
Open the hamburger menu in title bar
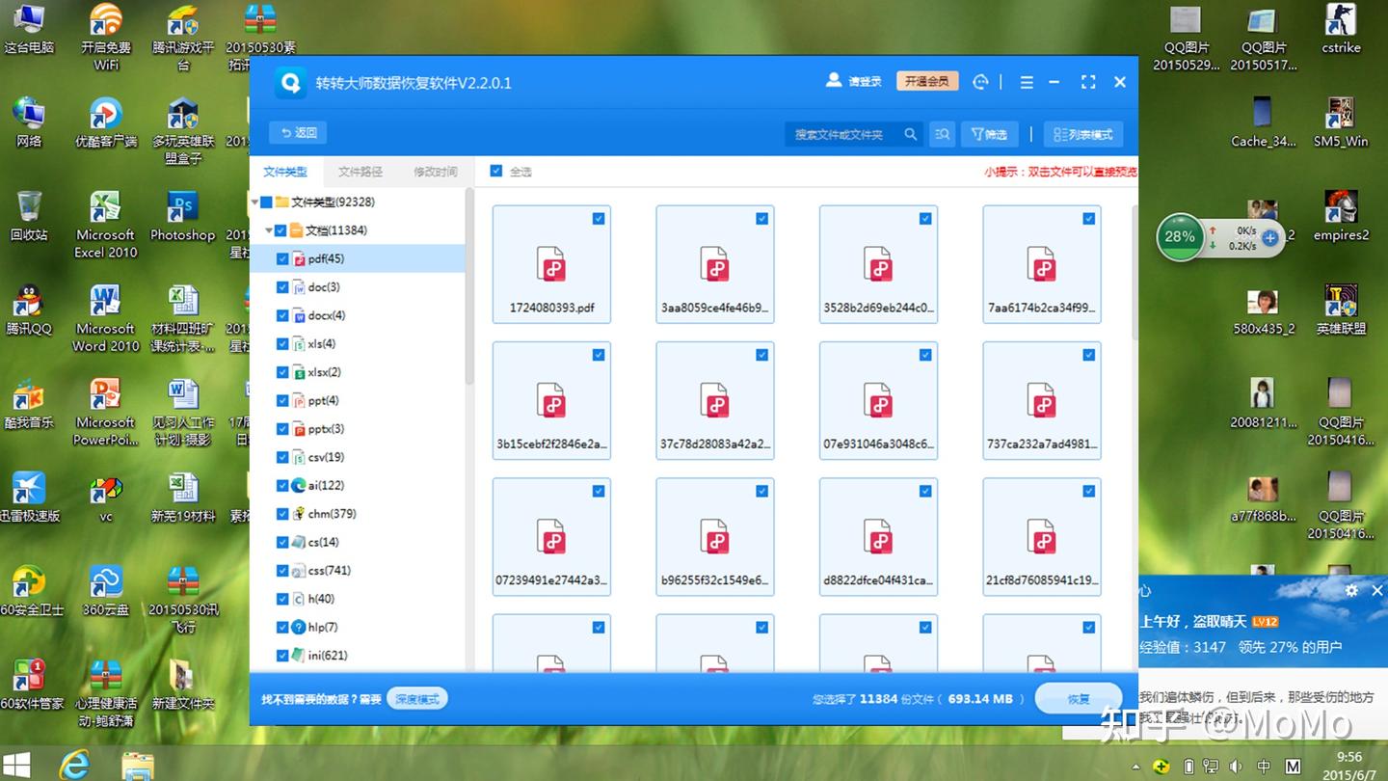coord(1027,82)
